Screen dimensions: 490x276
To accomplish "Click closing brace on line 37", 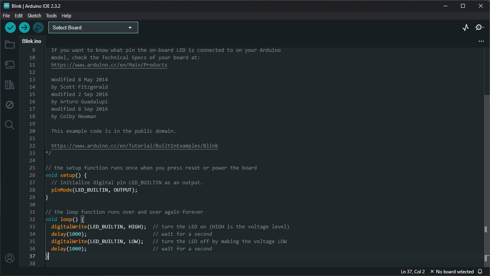I will pyautogui.click(x=47, y=256).
